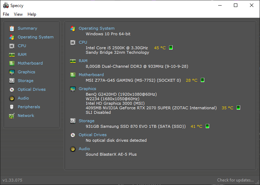260x185 pixels.
Task: Click the Optical Drives disc icon in sidebar
Action: coord(12,90)
